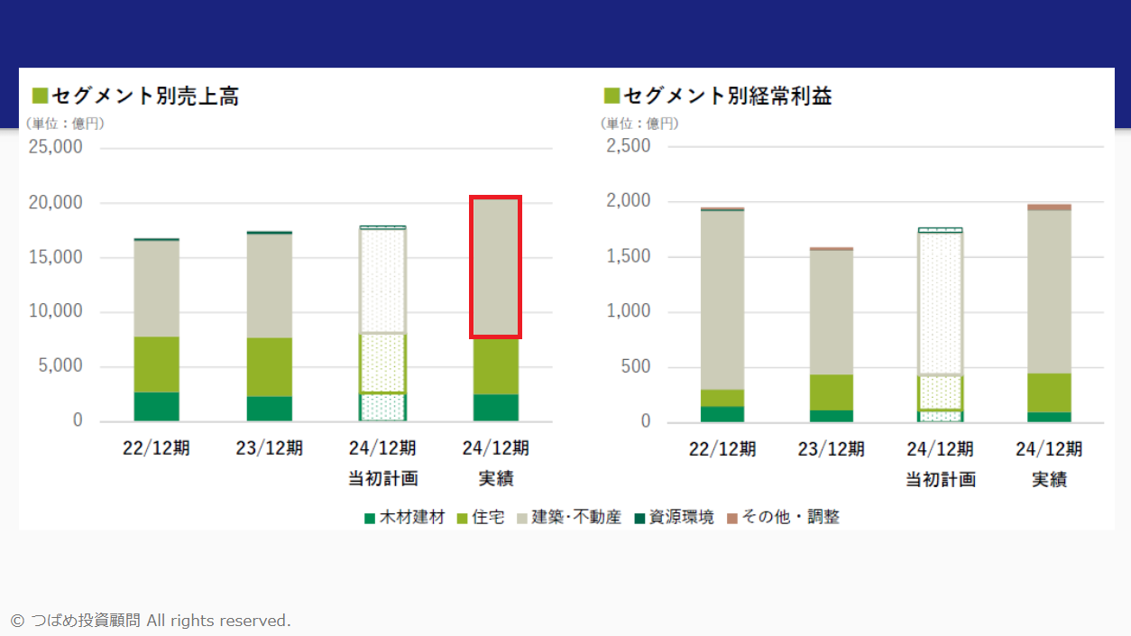Click the 25,000 axis label on sales chart
This screenshot has height=636, width=1131.
click(x=55, y=146)
